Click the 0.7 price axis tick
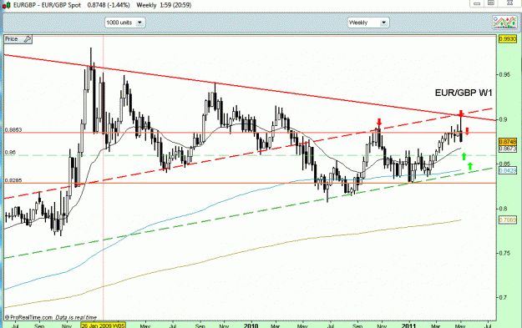This screenshot has width=522, height=328. [x=503, y=297]
